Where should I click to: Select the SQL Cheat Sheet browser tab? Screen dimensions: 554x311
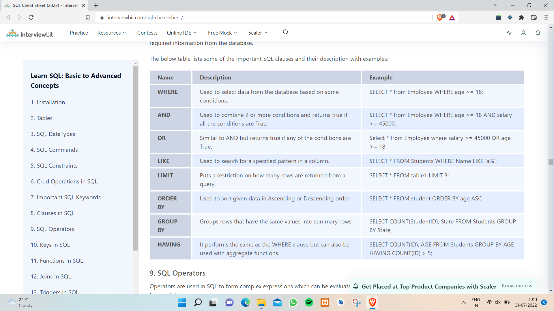[x=43, y=5]
